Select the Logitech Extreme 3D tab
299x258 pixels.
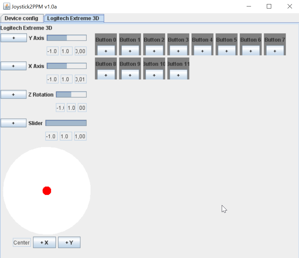74,18
